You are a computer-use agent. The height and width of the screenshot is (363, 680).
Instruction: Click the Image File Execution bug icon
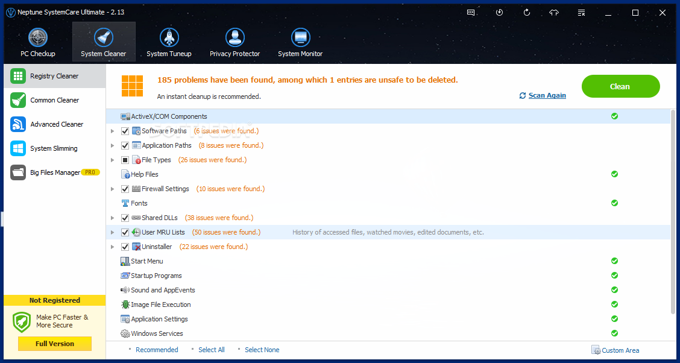[x=125, y=305]
